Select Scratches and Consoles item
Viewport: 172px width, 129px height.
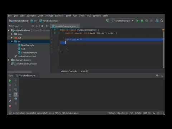click(x=24, y=64)
